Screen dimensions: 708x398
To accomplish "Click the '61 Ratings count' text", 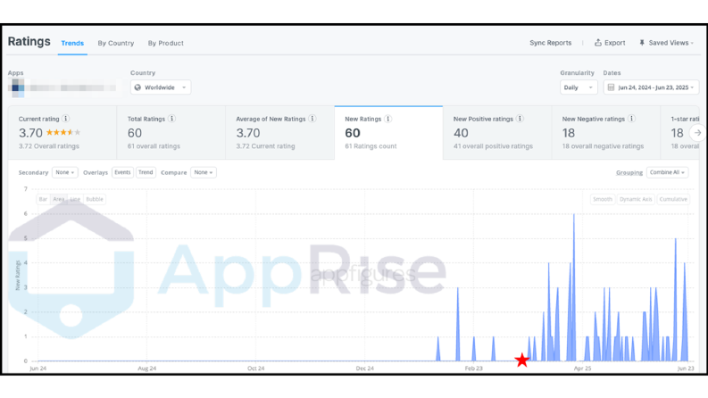I will (x=371, y=146).
